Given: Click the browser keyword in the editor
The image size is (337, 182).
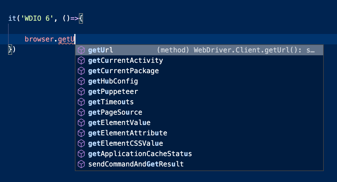Looking at the screenshot, I should pyautogui.click(x=39, y=39).
